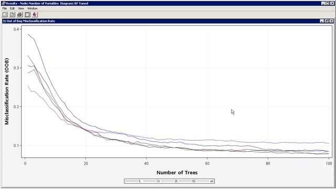The width and height of the screenshot is (336, 189).
Task: Close the Out of Bag Misclassification Rate subwindow
Action: click(331, 21)
